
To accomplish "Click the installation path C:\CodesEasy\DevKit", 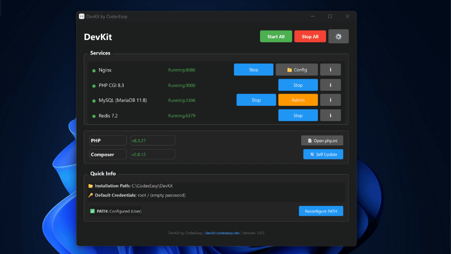I will 152,186.
